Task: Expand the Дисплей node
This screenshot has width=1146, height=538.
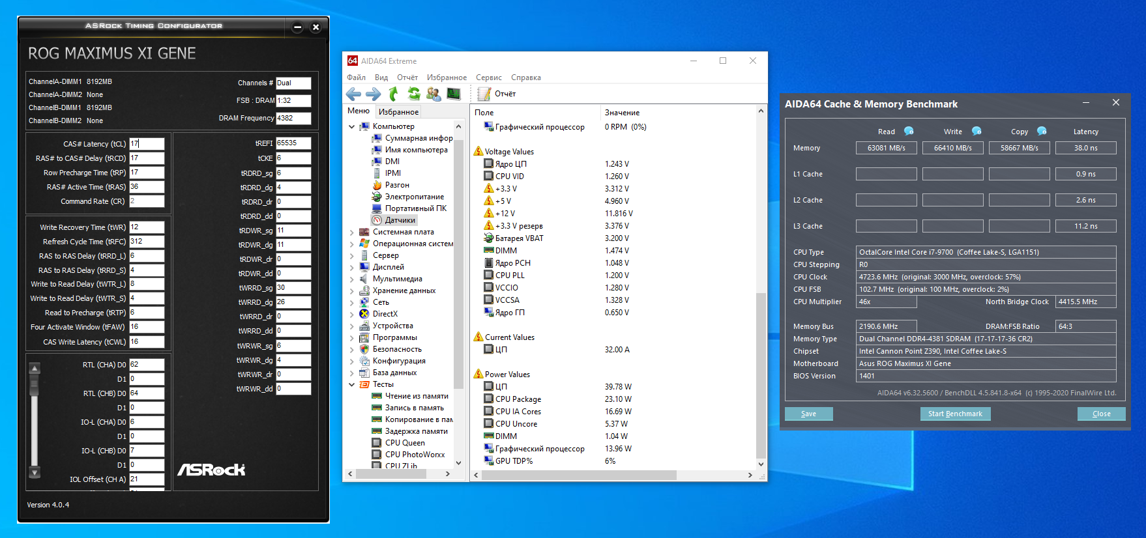Action: click(x=352, y=267)
